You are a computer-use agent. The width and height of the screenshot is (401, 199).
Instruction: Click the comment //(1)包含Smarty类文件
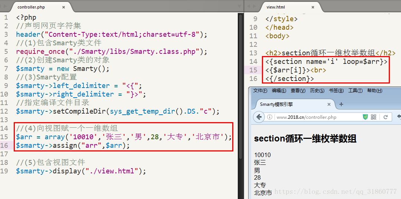click(x=59, y=43)
